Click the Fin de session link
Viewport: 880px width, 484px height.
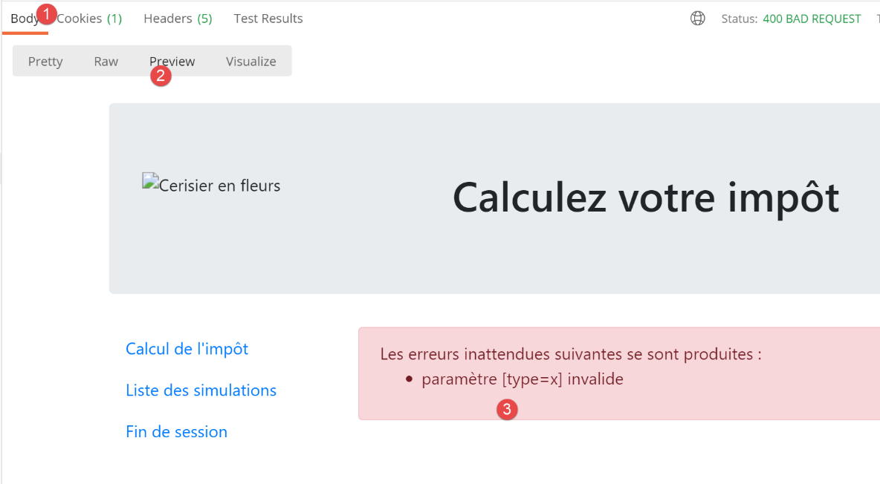(x=176, y=432)
